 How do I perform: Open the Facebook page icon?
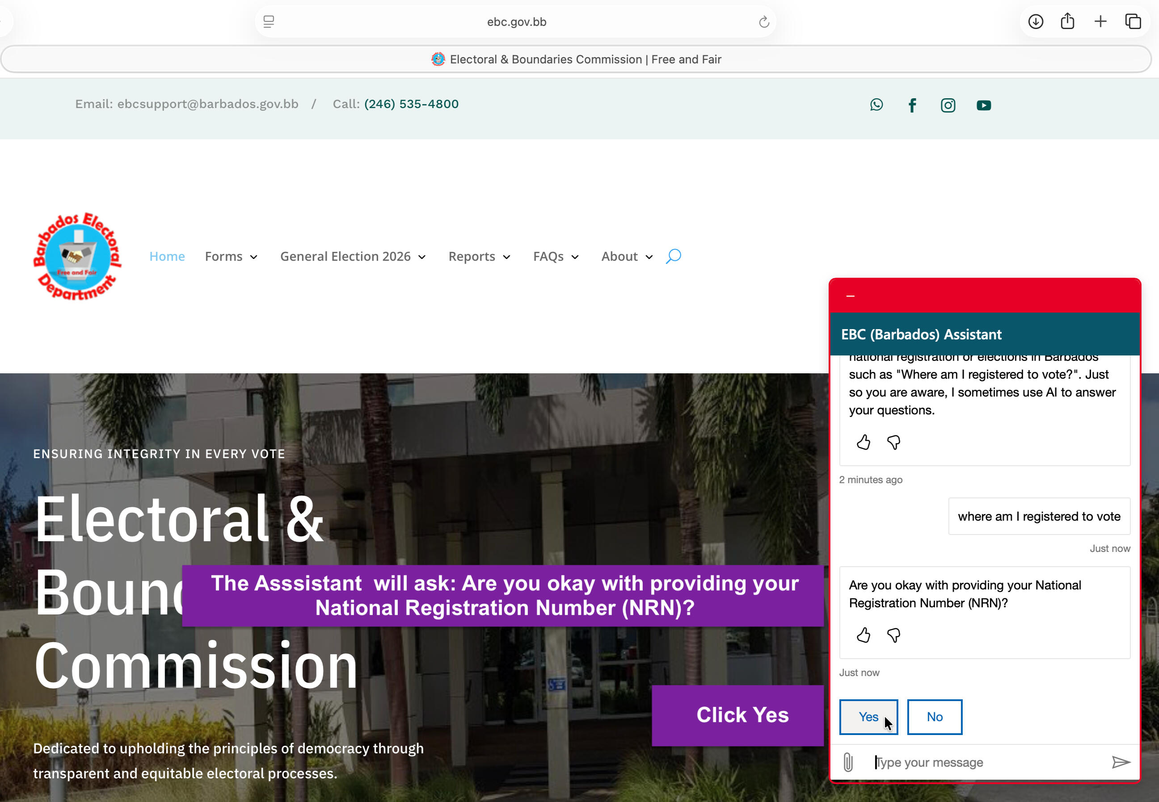pos(912,105)
